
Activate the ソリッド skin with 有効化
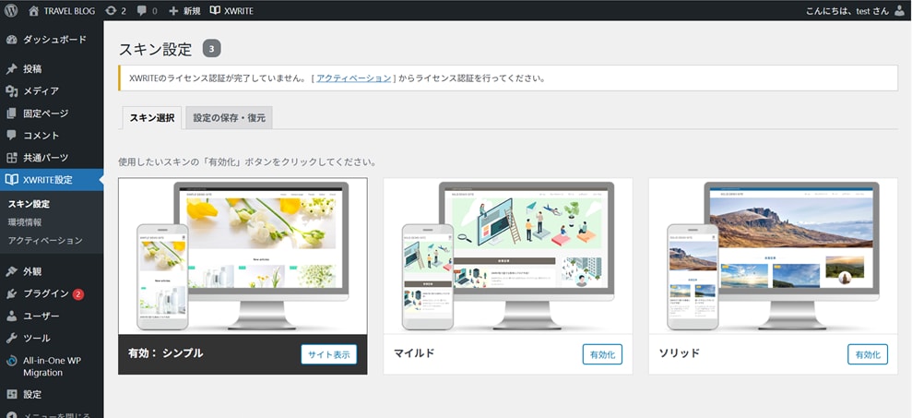point(868,354)
